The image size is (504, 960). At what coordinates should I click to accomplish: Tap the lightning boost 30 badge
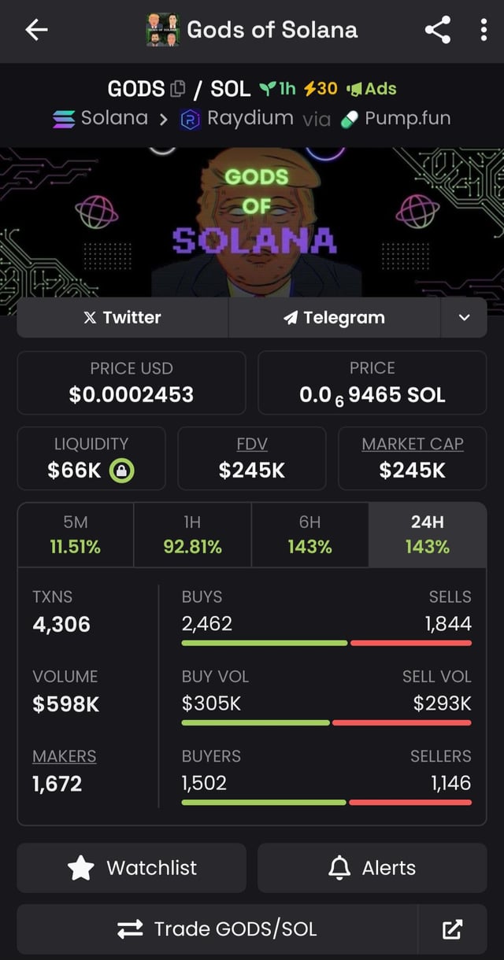click(x=321, y=88)
